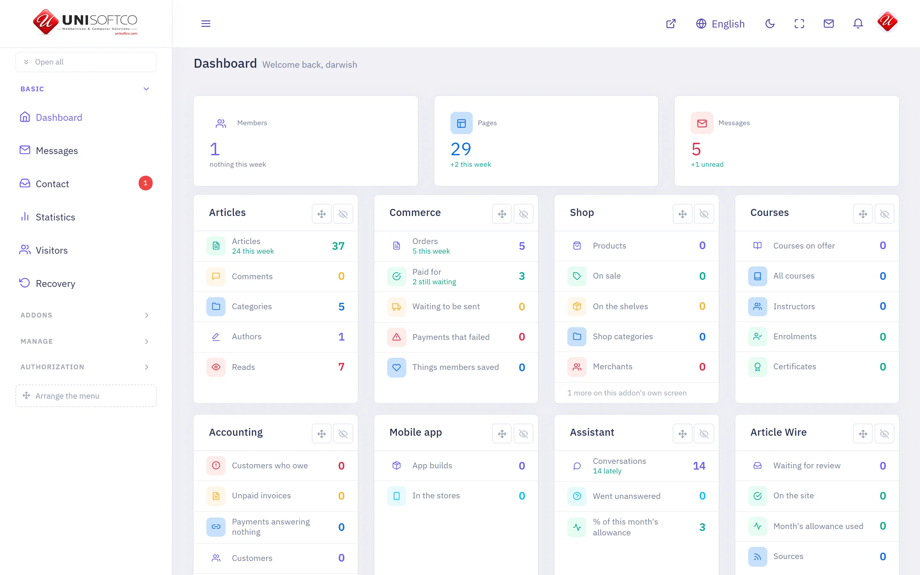
Task: Open the external site link icon
Action: click(x=671, y=24)
